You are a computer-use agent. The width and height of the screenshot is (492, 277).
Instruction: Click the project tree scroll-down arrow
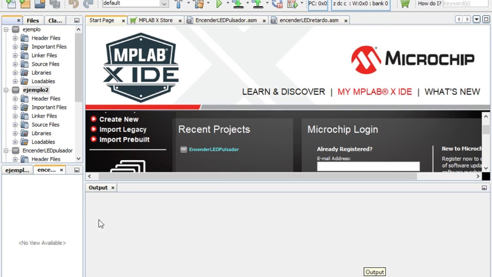[78, 159]
